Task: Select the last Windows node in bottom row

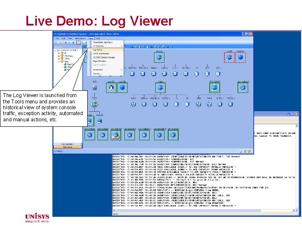Action: coord(173,135)
